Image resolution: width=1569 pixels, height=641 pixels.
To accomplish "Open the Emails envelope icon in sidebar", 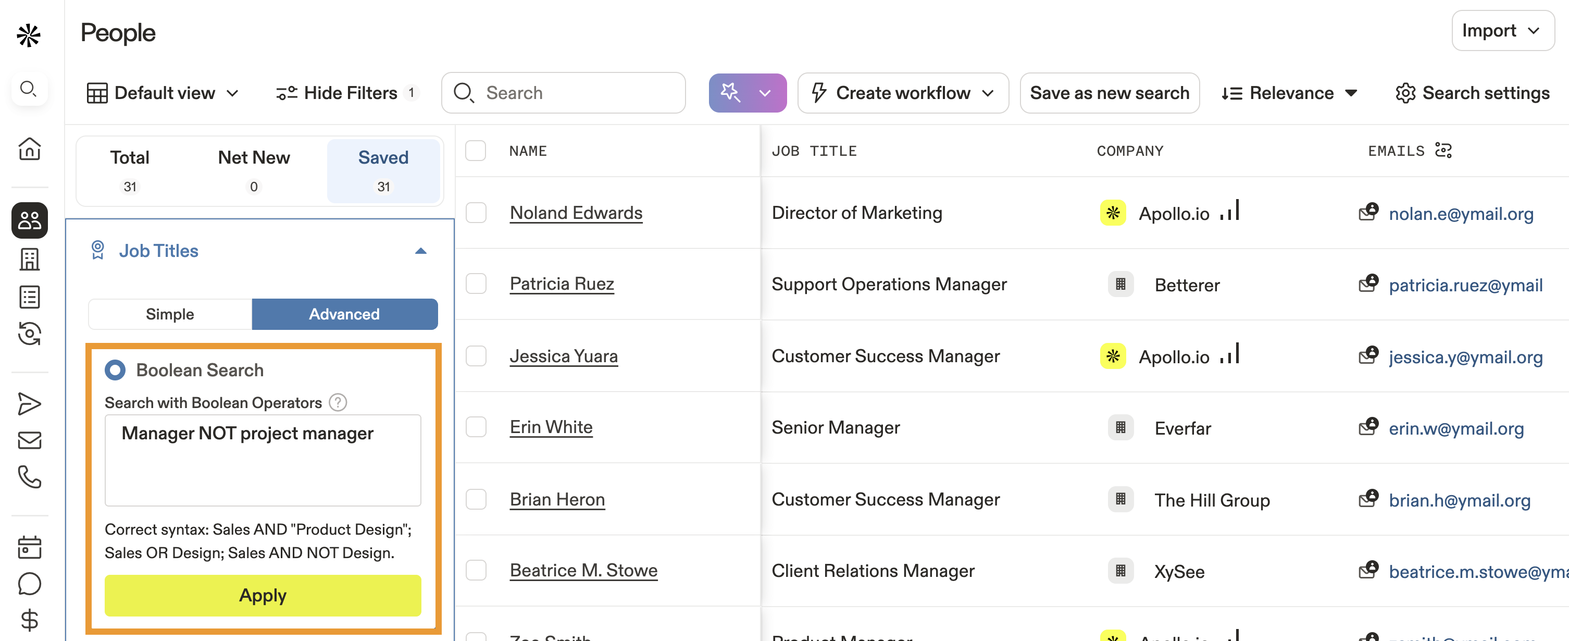I will [29, 440].
